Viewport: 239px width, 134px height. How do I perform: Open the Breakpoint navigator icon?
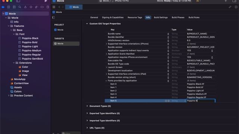click(x=42, y=7)
